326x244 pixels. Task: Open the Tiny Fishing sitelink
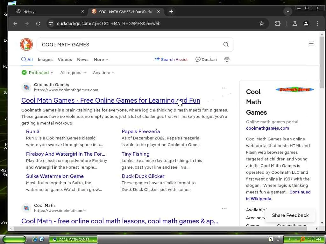coord(136,154)
